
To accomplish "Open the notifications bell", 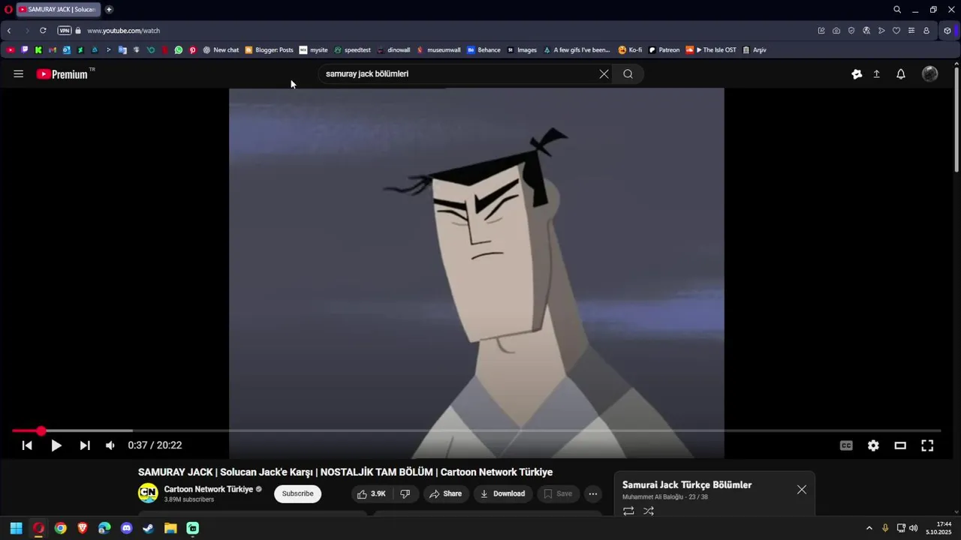I will pos(901,74).
